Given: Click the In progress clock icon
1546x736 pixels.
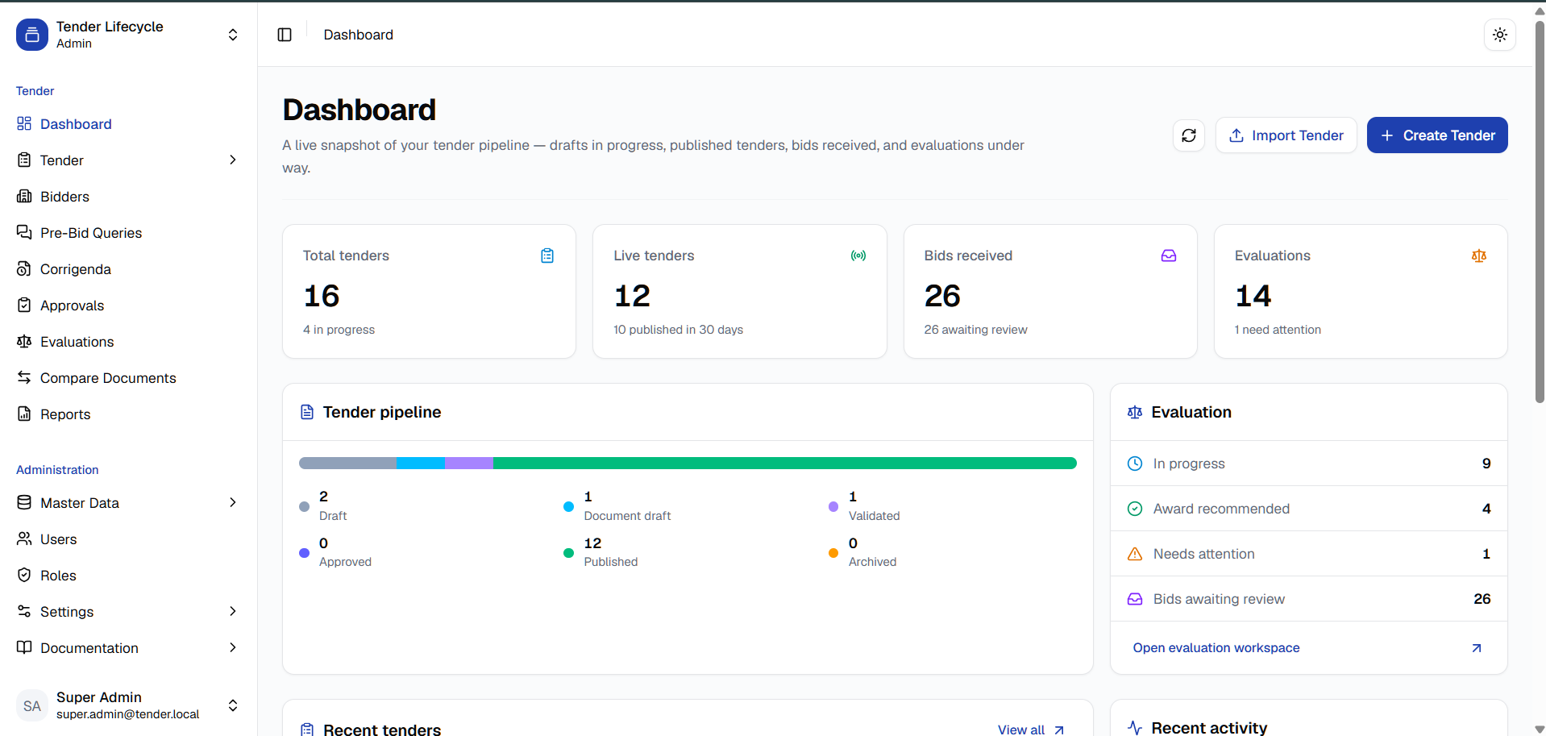Looking at the screenshot, I should point(1135,464).
